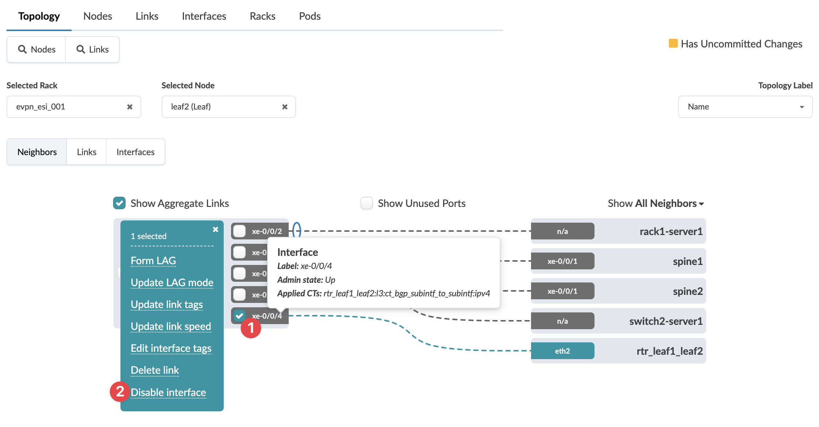The image size is (819, 427).
Task: Check the xe-0/0/2 interface checkbox
Action: tap(239, 231)
